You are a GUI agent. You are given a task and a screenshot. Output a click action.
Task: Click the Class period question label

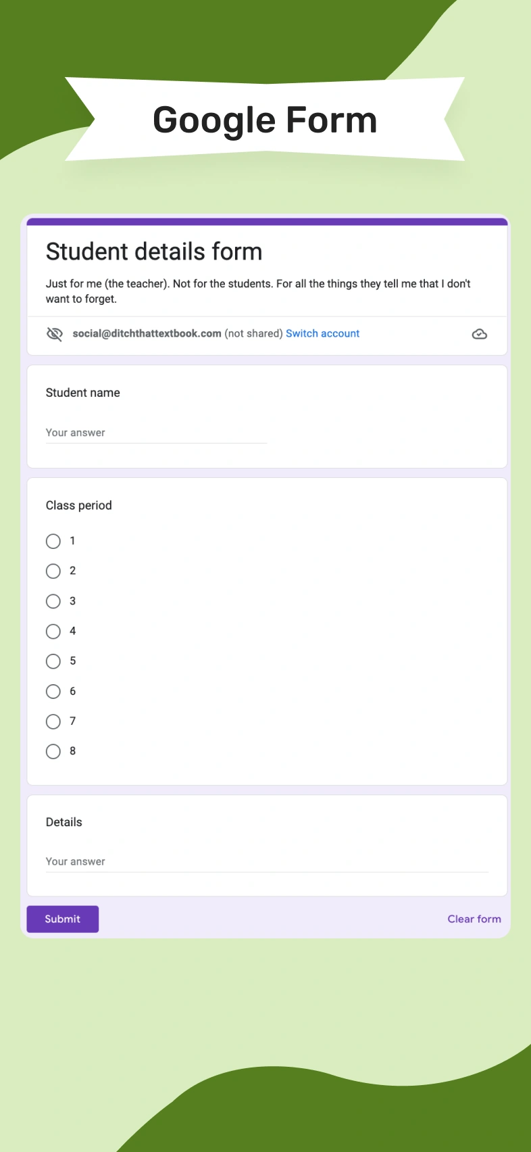[79, 506]
